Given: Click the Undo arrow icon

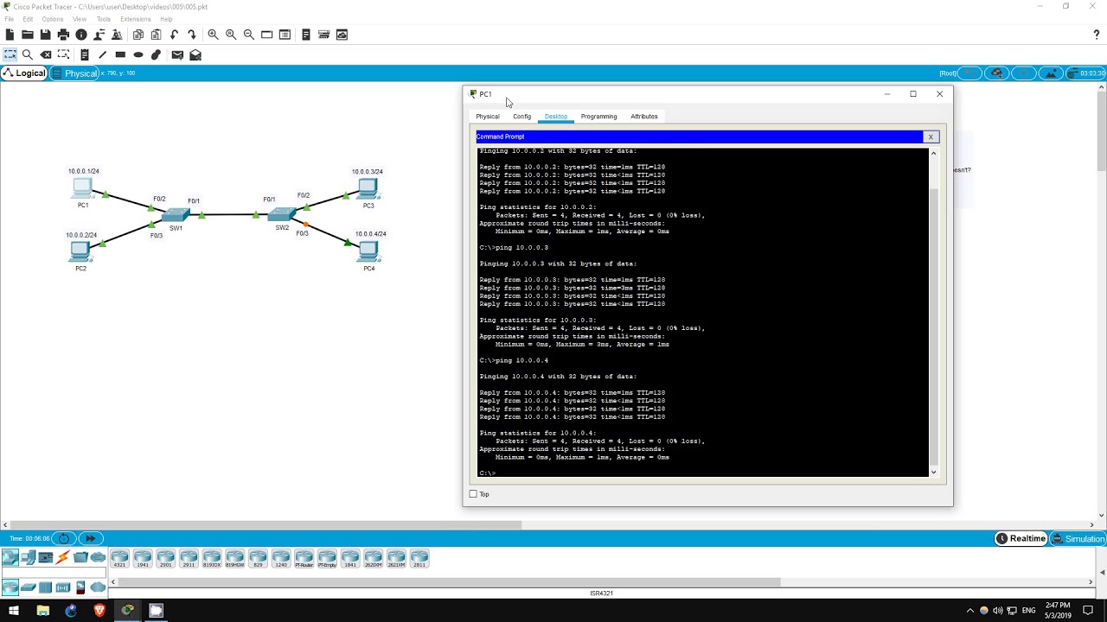Looking at the screenshot, I should [174, 35].
